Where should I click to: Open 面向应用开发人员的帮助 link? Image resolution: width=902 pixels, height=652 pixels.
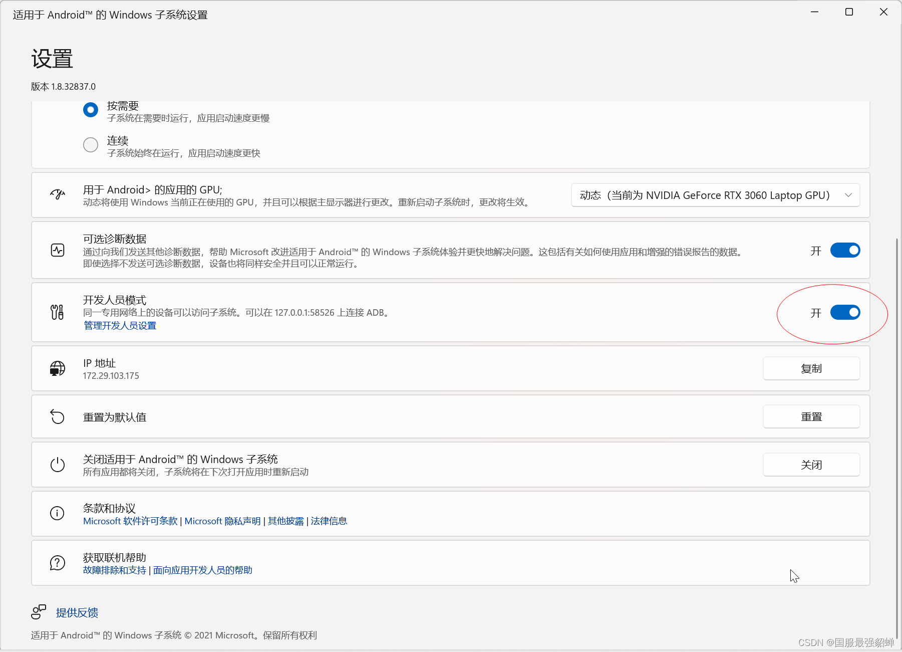(202, 570)
